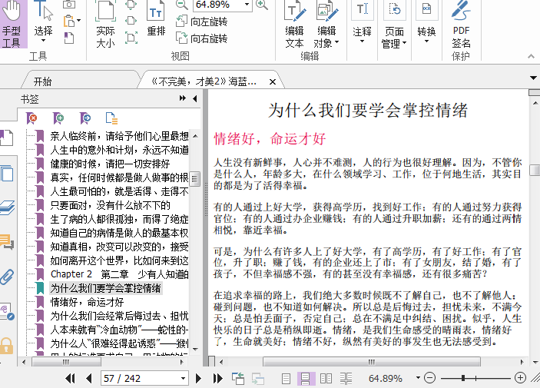Click the set bookmark destination icon
Image resolution: width=540 pixels, height=388 pixels.
(x=85, y=118)
